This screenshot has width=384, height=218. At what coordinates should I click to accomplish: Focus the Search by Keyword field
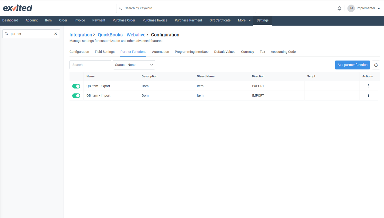(x=186, y=8)
